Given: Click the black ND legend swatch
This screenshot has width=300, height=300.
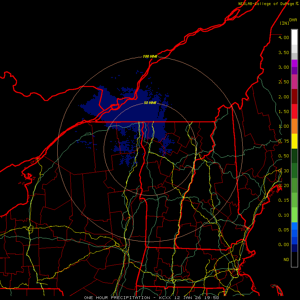Looking at the screenshot, I should coord(294,259).
